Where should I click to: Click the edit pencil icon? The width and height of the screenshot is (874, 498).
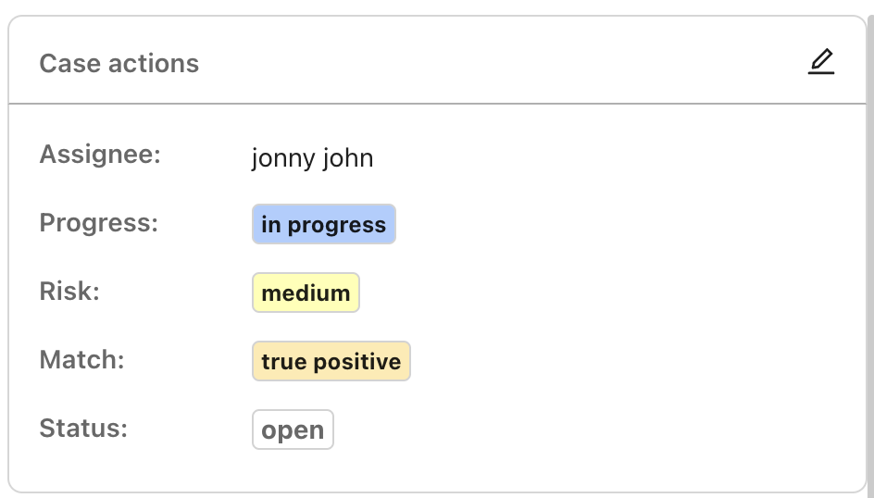coord(821,61)
